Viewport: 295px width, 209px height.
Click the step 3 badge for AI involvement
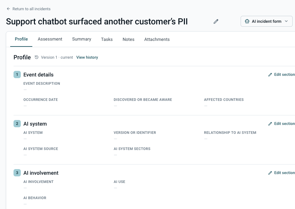point(17,173)
